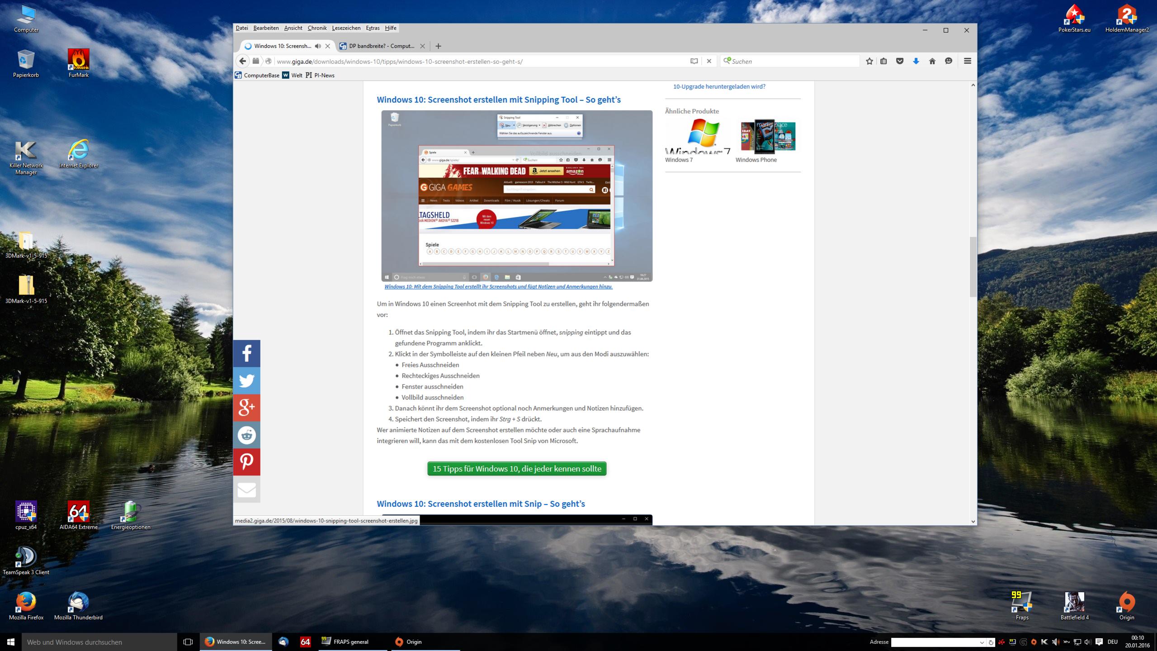Open the Windows Phone similar product
Screen dimensions: 1157x651
(x=768, y=141)
